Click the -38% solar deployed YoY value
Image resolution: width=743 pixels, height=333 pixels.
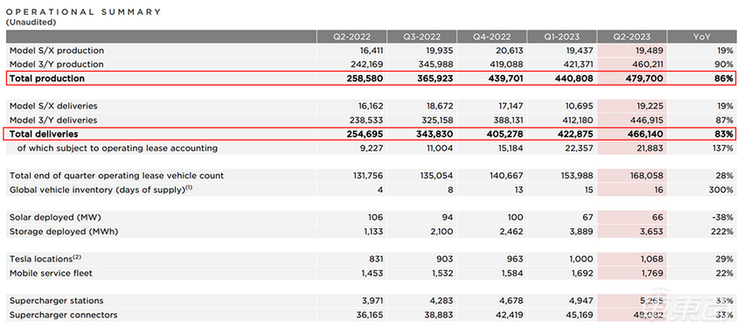723,218
